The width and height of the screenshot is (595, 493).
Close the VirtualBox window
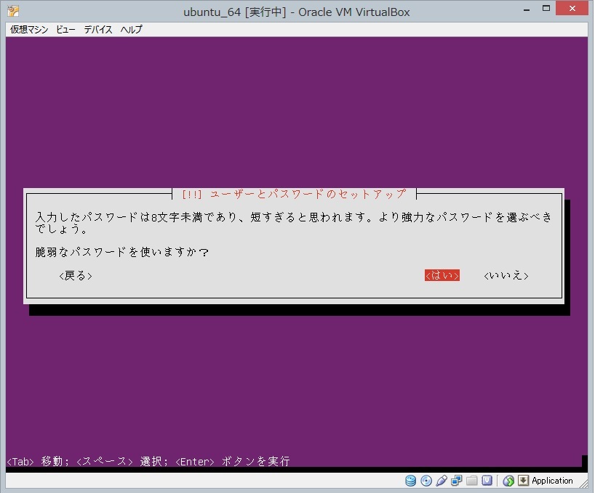(x=572, y=8)
